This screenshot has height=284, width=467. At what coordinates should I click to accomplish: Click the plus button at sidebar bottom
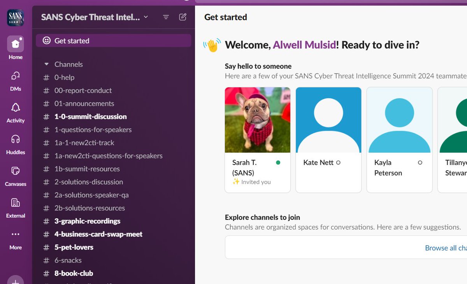point(15,280)
